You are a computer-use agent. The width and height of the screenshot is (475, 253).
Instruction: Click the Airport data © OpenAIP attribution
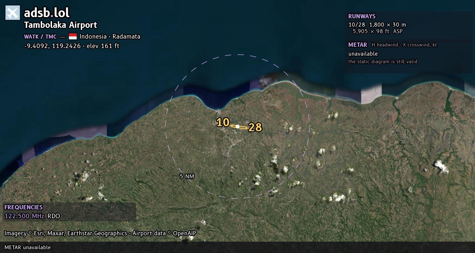coord(164,233)
